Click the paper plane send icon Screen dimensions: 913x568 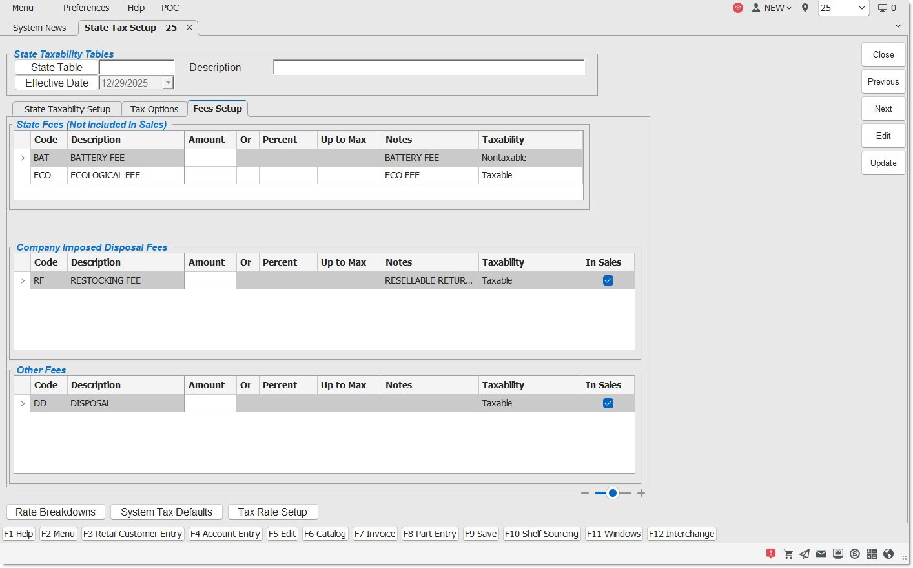(x=805, y=554)
